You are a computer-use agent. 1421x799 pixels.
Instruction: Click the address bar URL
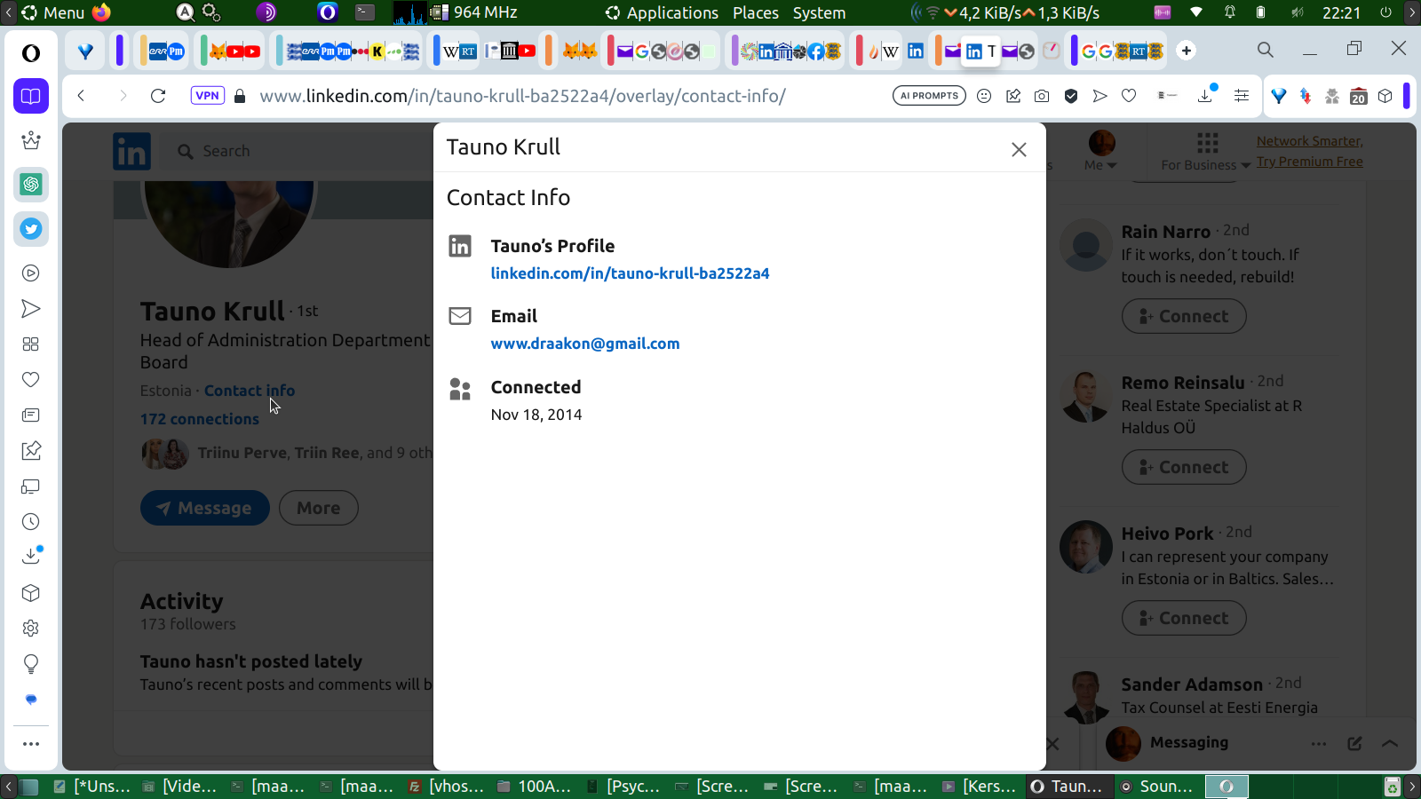coord(522,96)
